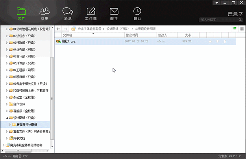This screenshot has width=246, height=159.
Task: Open the title bar dropdown menu arrow
Action: click(216, 3)
